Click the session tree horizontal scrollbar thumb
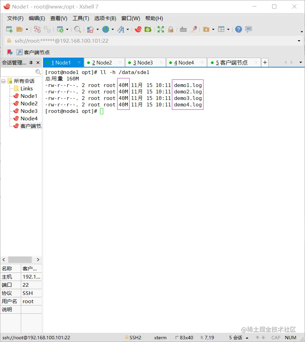305x342 pixels. pos(20,259)
